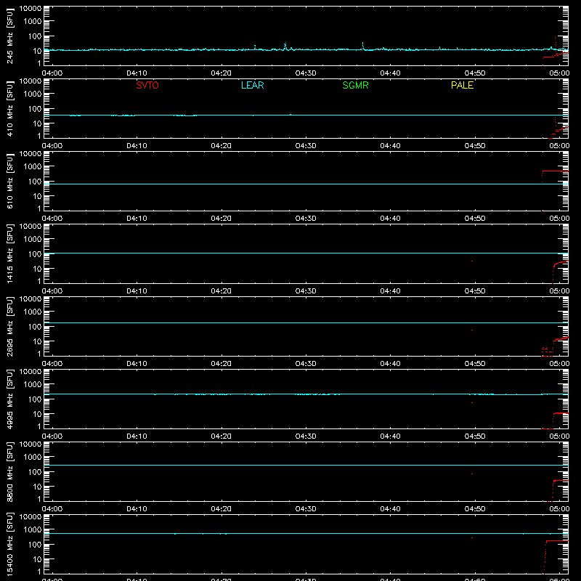581x581 pixels.
Task: Click the 04:30 time label under the 1415 MHz plot
Action: pyautogui.click(x=306, y=291)
